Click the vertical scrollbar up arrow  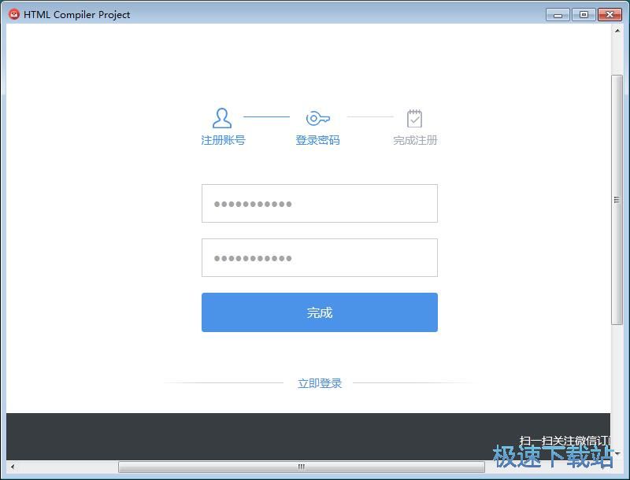click(617, 31)
